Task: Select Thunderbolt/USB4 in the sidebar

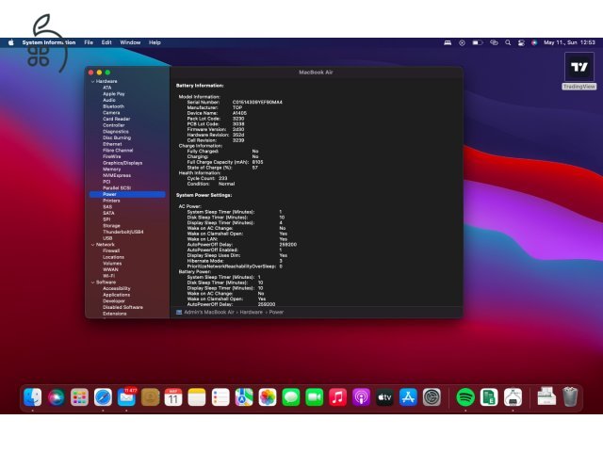Action: tap(123, 232)
